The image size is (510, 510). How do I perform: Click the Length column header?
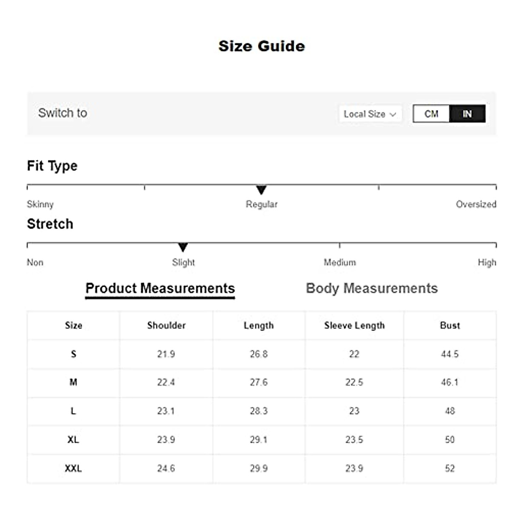pos(258,326)
